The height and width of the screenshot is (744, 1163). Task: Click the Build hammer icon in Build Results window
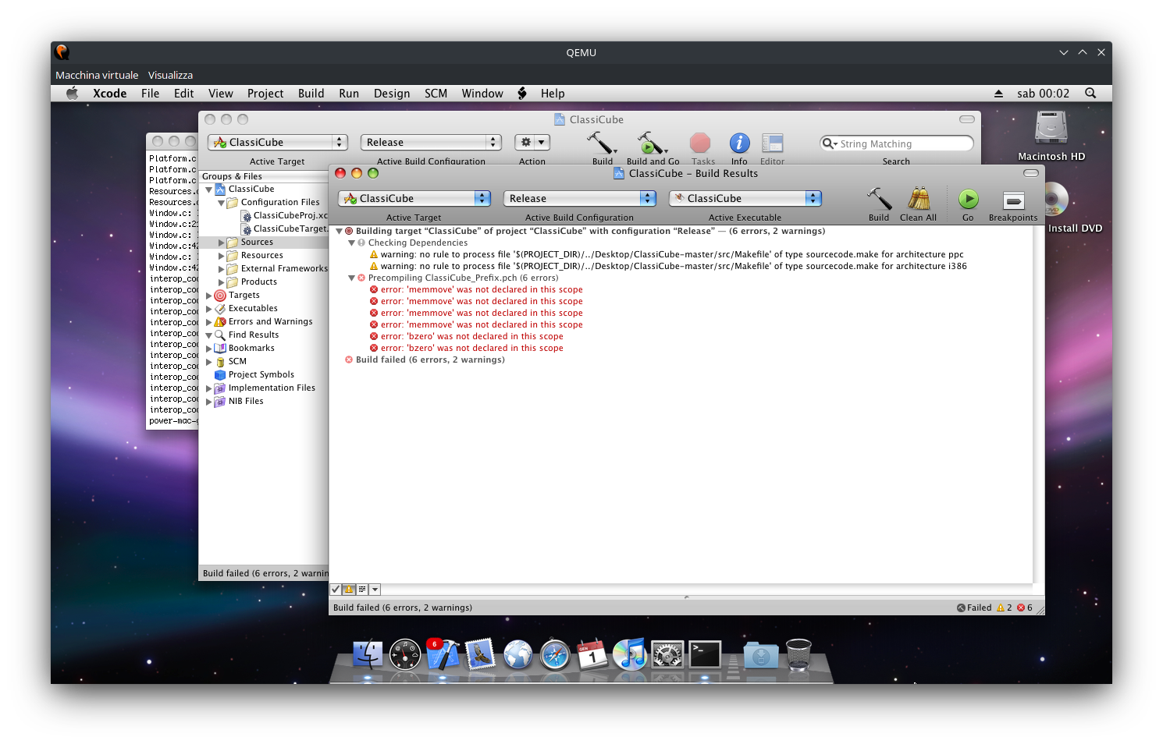879,199
